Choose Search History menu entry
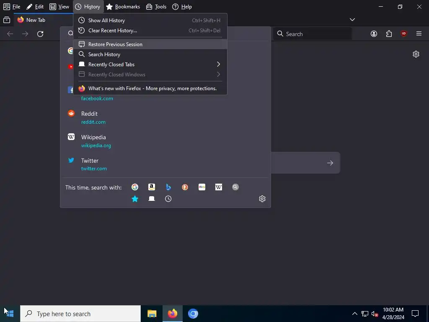The image size is (429, 322). [150, 54]
